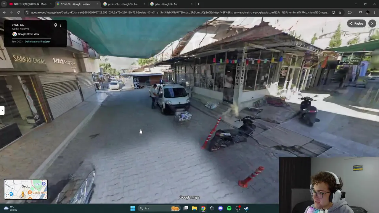
Task: Open the grey app icon next to Chrome on taskbar
Action: point(212,208)
